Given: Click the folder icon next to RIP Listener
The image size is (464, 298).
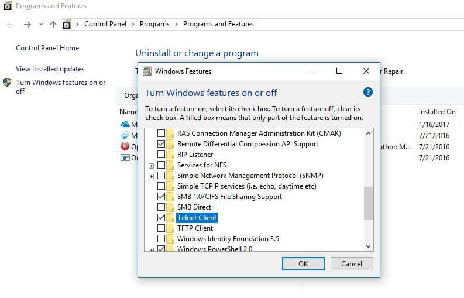Looking at the screenshot, I should tap(170, 155).
